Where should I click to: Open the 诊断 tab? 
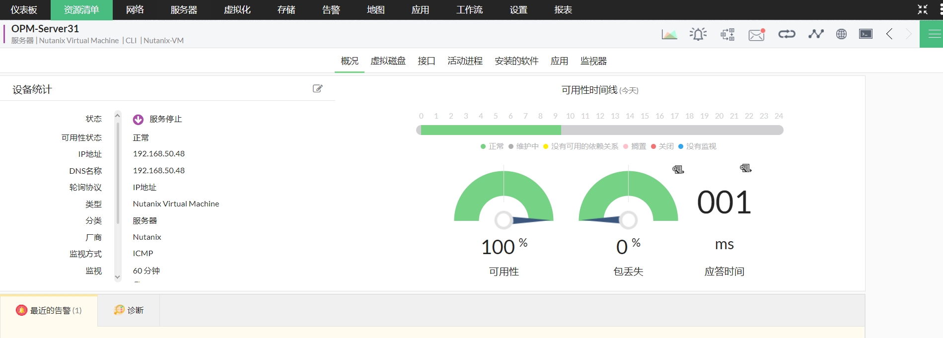[129, 310]
